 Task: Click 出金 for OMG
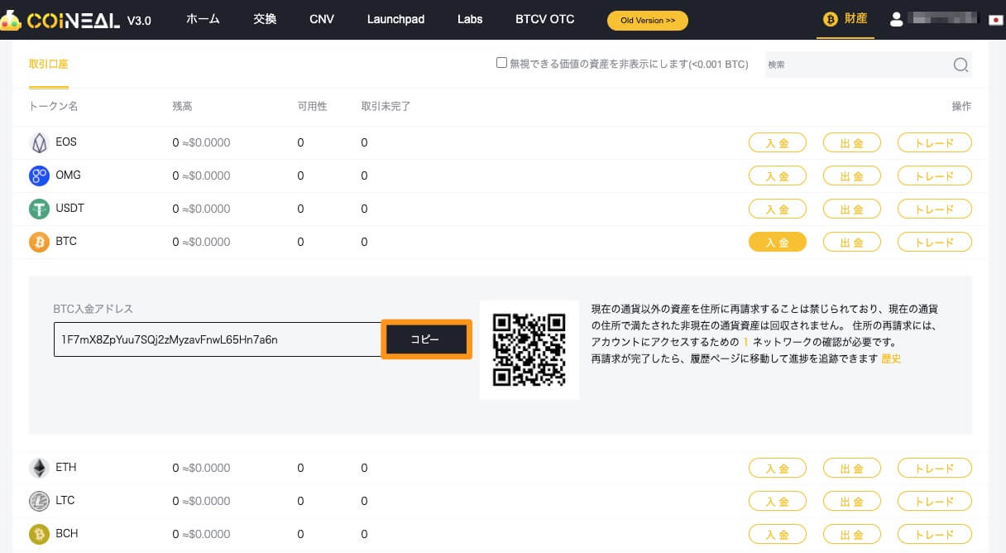(851, 176)
